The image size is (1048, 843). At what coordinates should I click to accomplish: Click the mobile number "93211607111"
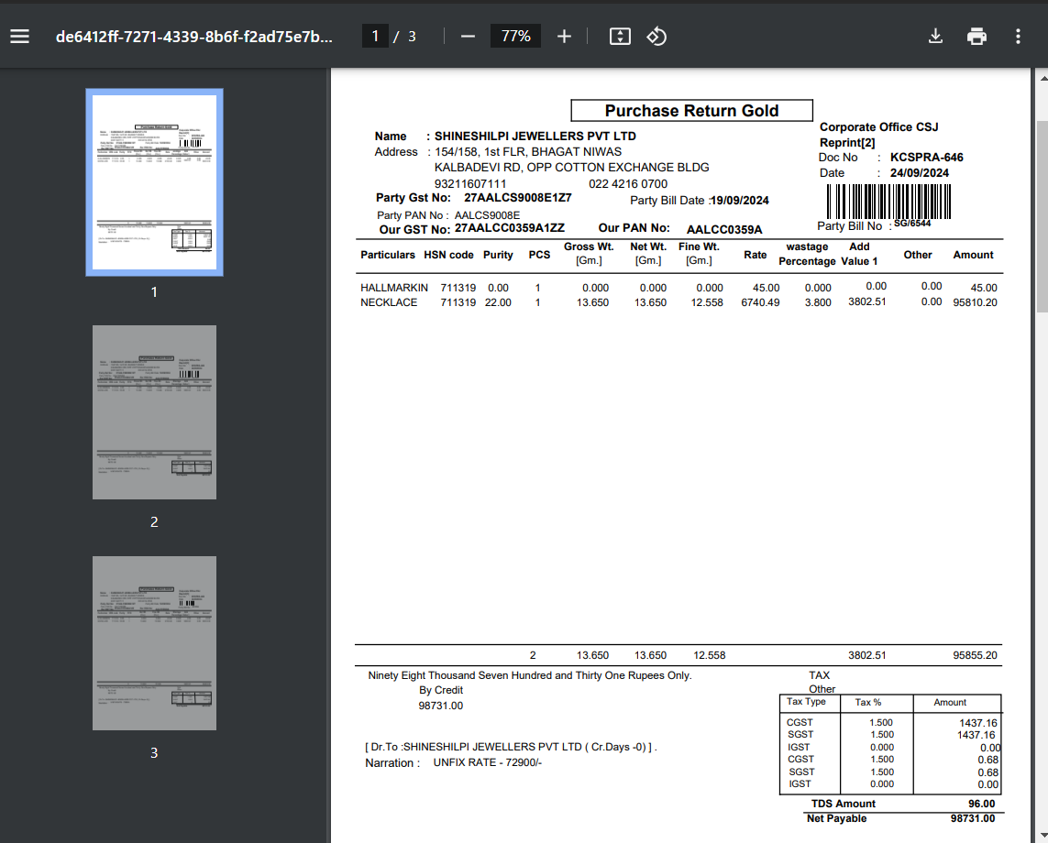click(x=470, y=183)
